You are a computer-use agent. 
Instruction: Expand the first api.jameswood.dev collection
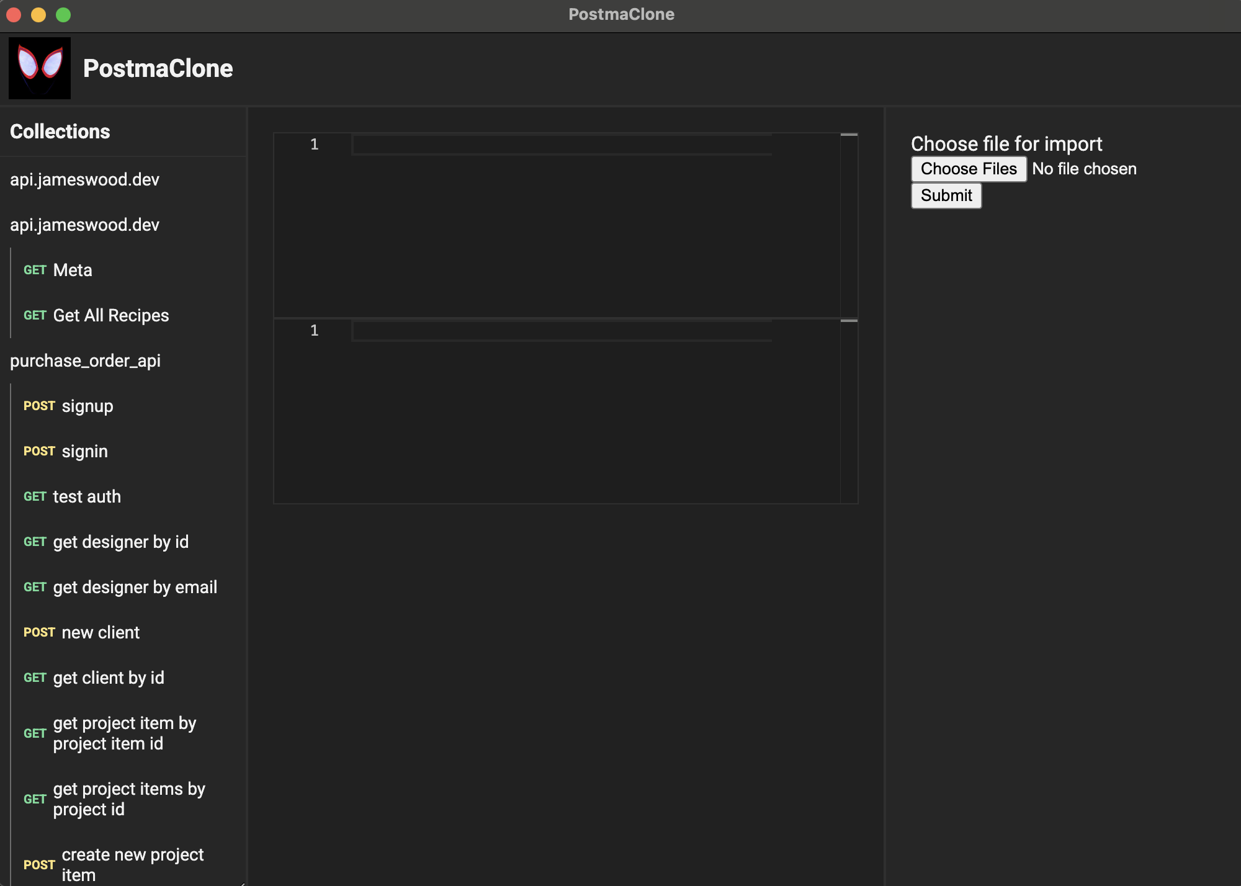[x=85, y=179]
